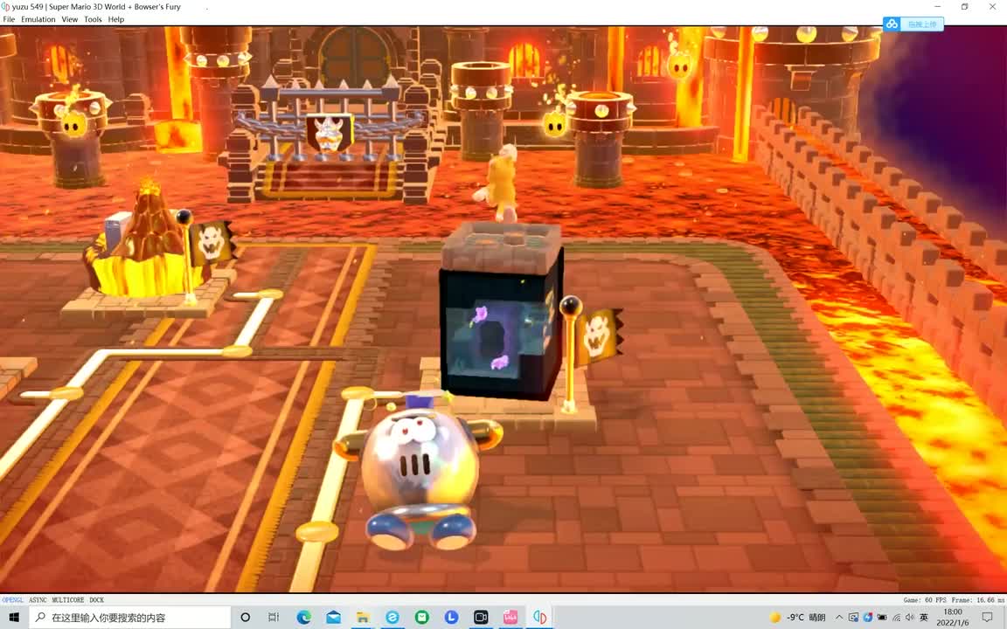Open File Explorer from the taskbar
Viewport: 1007px width, 629px height.
coord(363,618)
